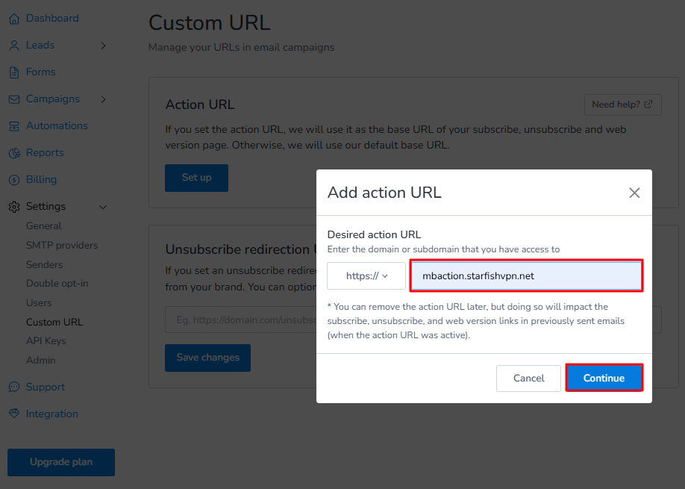This screenshot has width=685, height=489.
Task: Open Double opt-in settings
Action: 57,284
